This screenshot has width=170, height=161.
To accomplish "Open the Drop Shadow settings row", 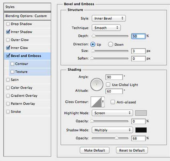I will (27, 24).
